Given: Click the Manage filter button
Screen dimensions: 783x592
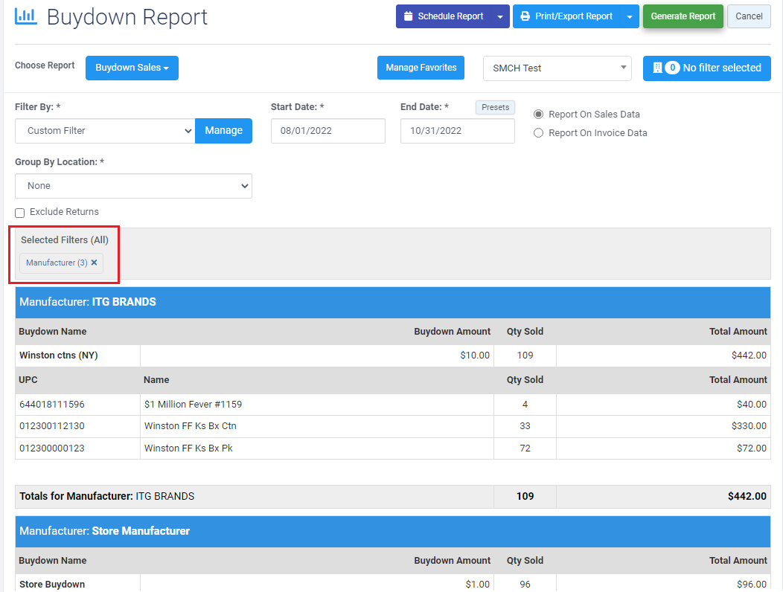Looking at the screenshot, I should [x=224, y=131].
